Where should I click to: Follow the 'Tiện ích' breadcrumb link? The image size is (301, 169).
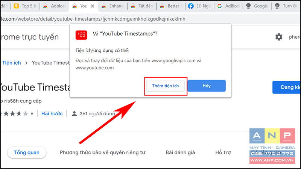pos(12,63)
